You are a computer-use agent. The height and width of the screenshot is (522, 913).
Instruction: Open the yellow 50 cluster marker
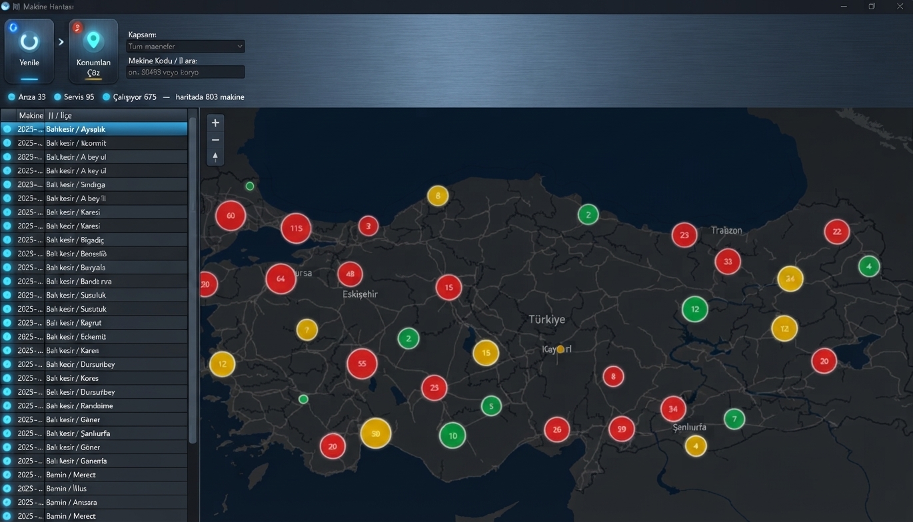click(375, 433)
